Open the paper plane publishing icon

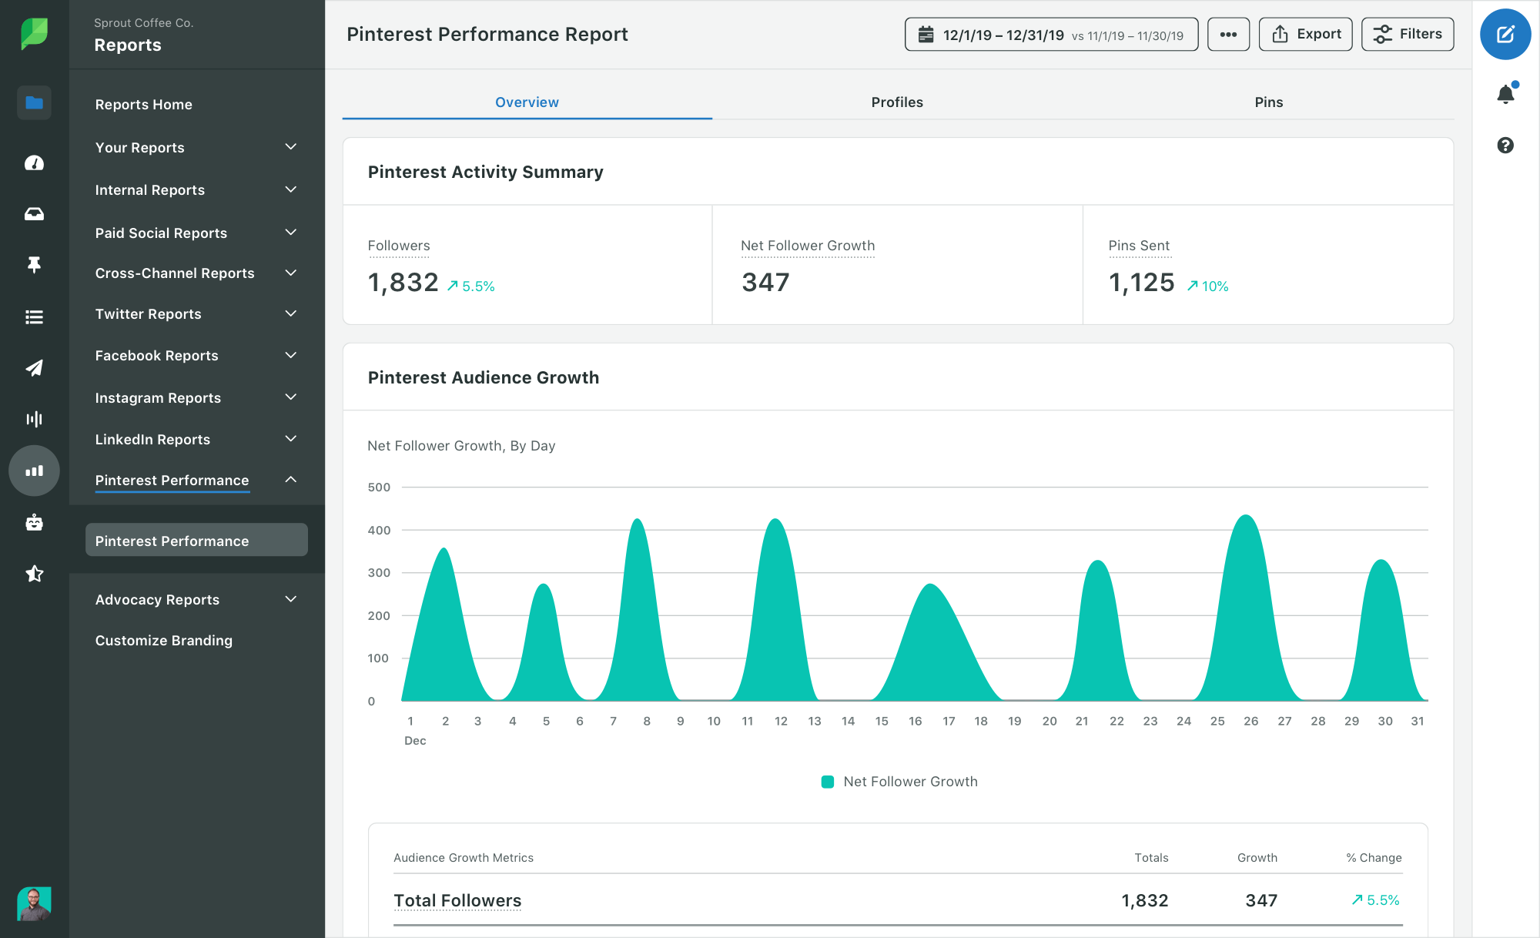(x=34, y=368)
